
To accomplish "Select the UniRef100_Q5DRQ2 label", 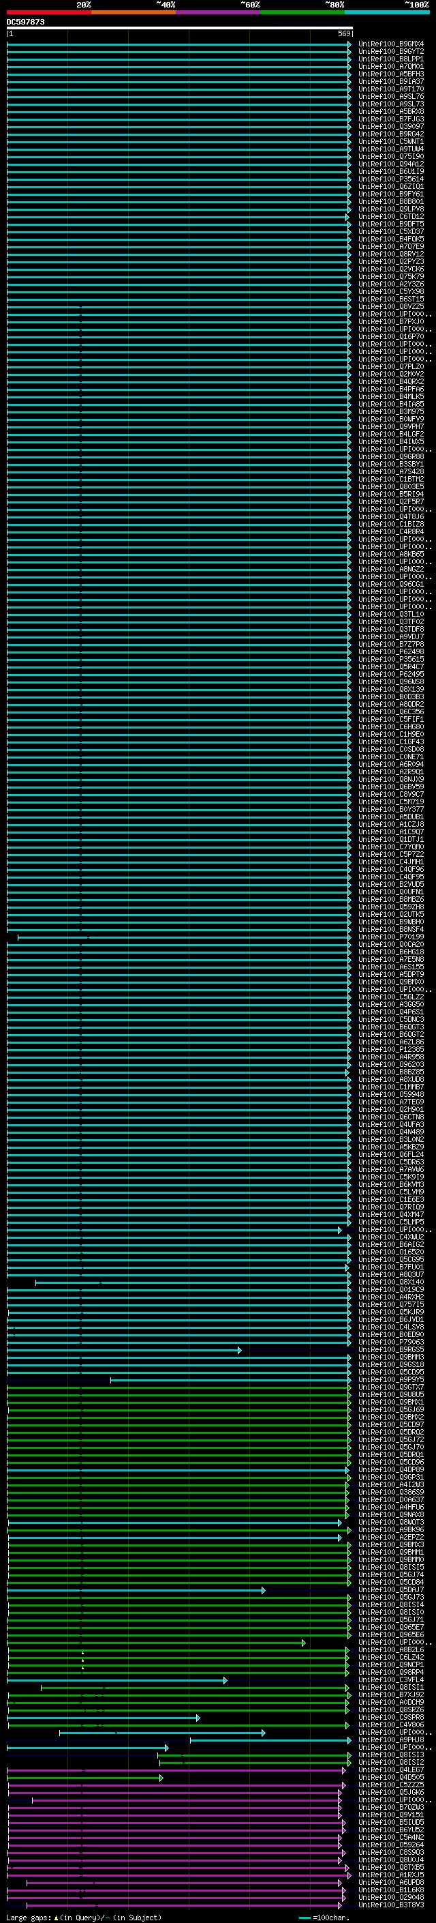I will click(390, 1432).
